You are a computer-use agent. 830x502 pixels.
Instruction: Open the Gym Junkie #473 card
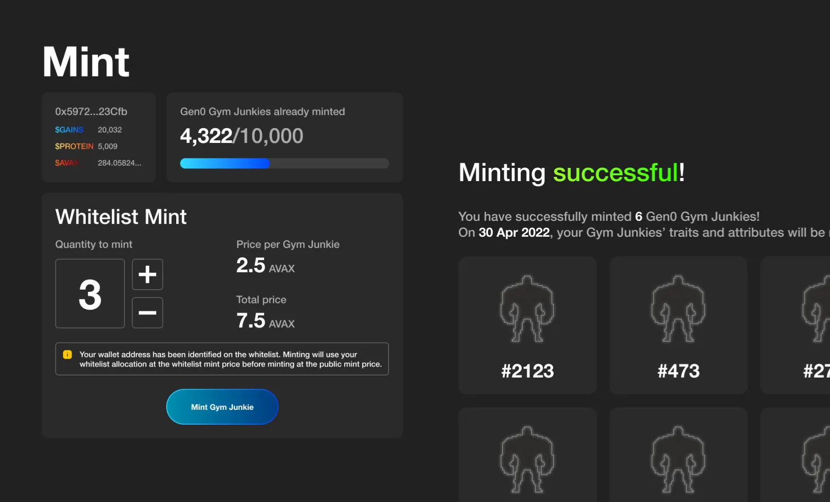(x=678, y=325)
